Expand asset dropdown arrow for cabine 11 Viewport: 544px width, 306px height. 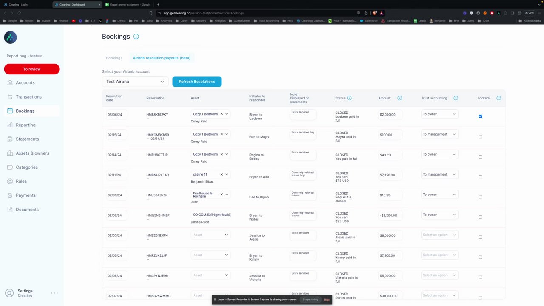[227, 174]
